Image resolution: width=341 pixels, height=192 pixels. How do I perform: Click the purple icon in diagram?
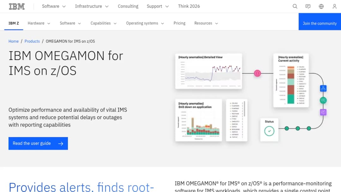[323, 112]
